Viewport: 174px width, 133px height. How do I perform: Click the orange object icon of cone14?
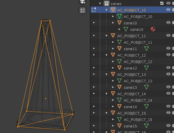(119, 106)
